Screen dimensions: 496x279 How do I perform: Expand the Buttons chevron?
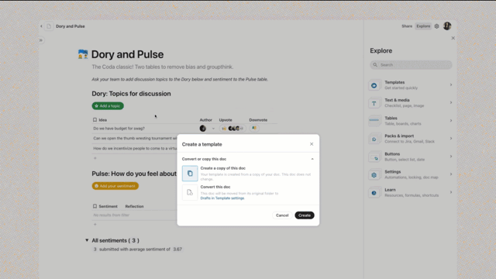coord(451,157)
